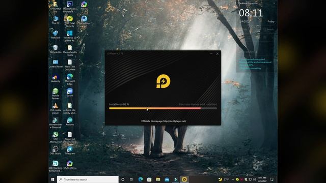The image size is (326, 183).
Task: Open File Explorer from the taskbar
Action: 158,179
